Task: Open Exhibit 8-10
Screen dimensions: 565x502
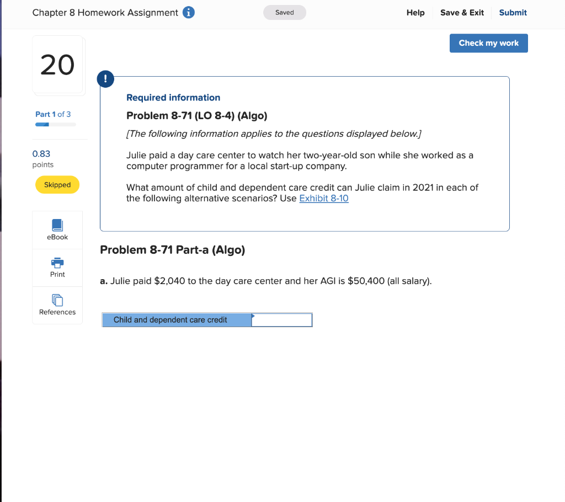Action: [x=324, y=198]
